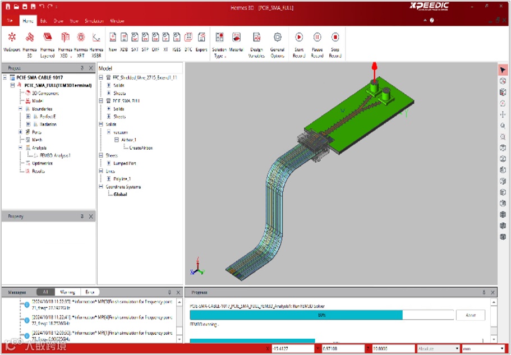Viewport: 511px width, 355px height.
Task: Collapse the vacuum node in Model tree
Action: pos(109,132)
